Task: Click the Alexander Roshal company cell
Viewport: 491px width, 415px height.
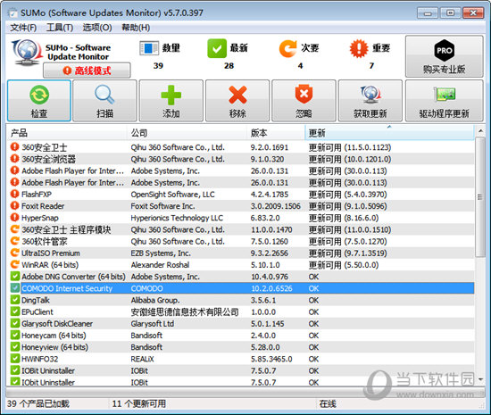Action: coord(160,265)
